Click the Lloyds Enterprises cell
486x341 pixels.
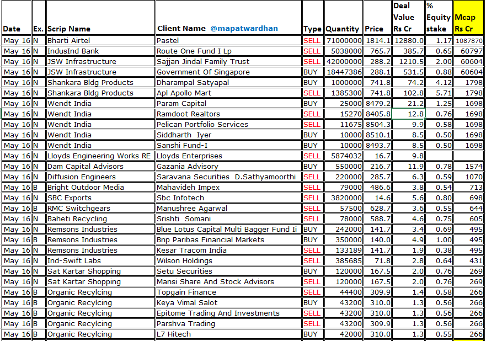pos(228,156)
